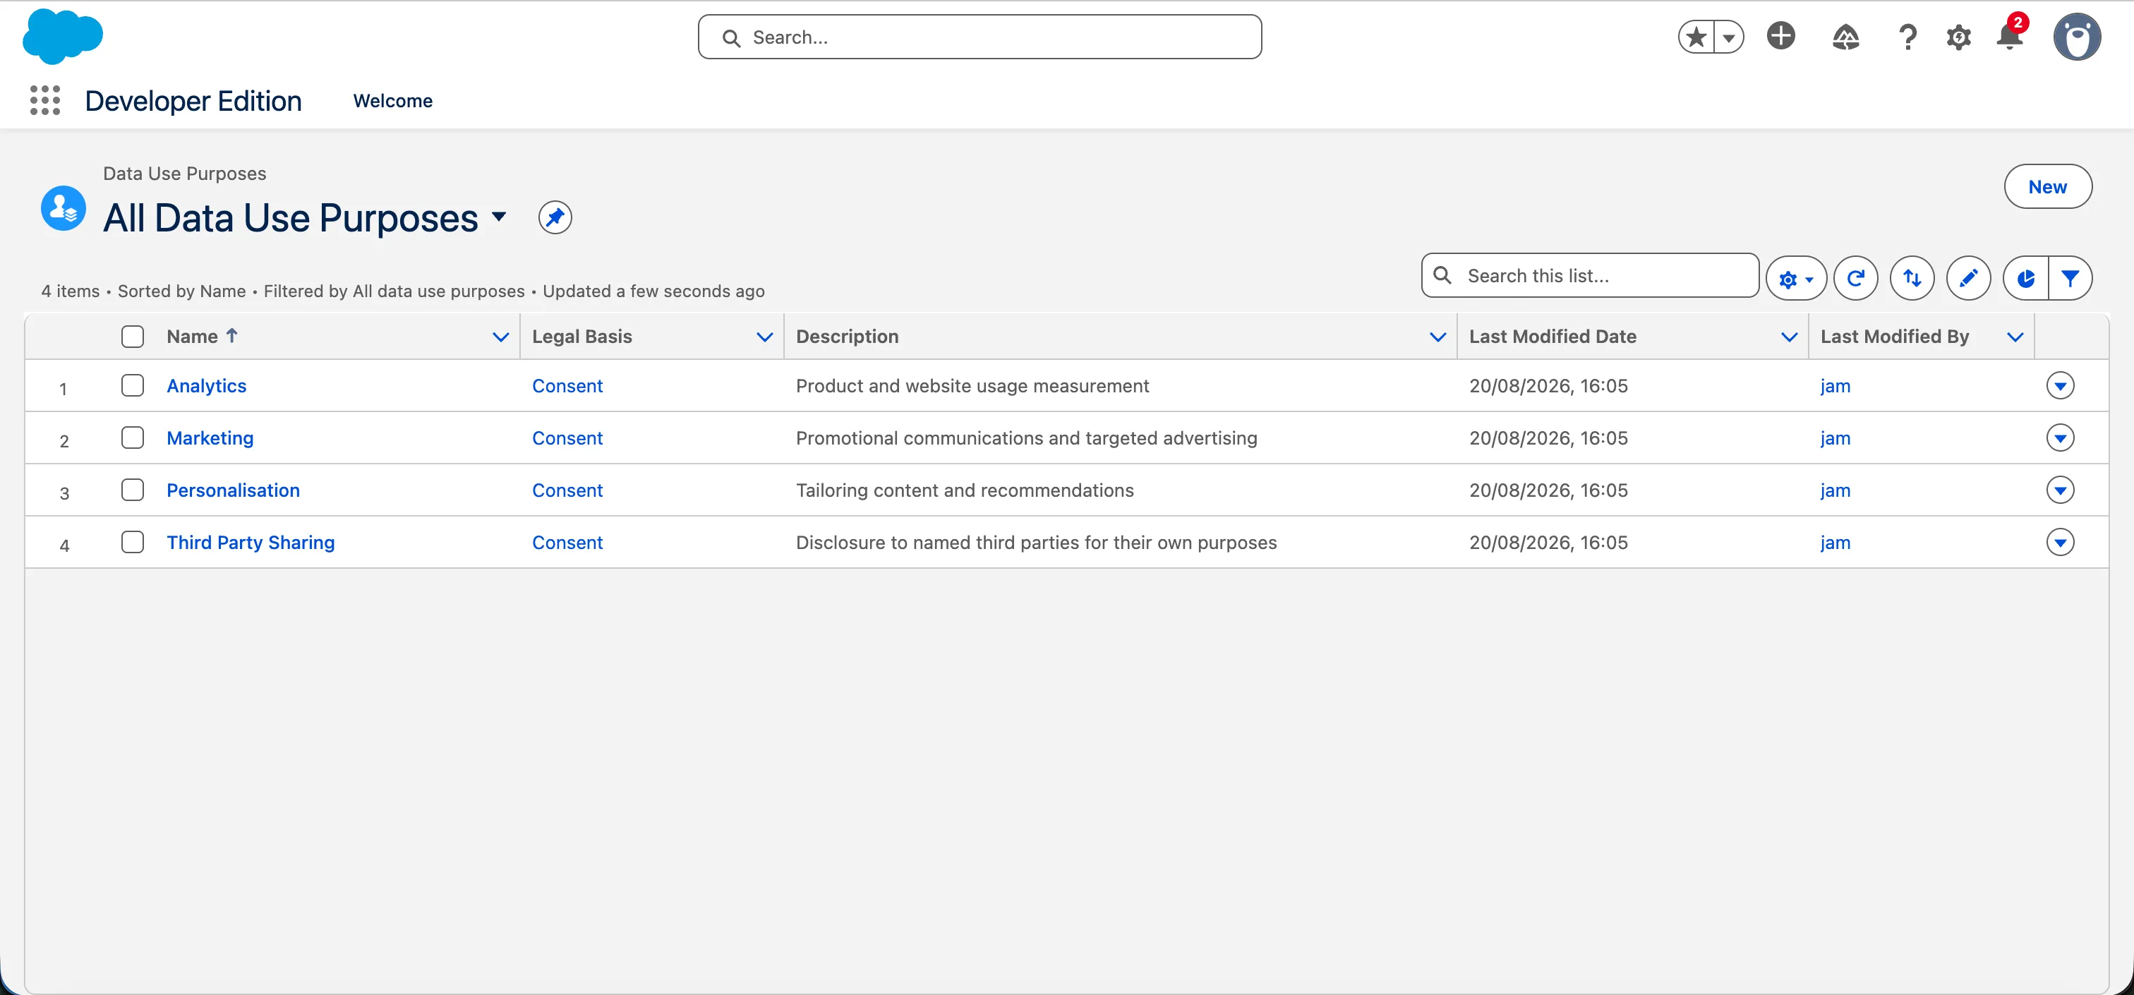2134x995 pixels.
Task: Open the Help question mark icon
Action: click(1907, 37)
